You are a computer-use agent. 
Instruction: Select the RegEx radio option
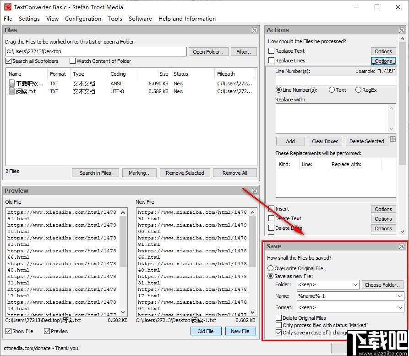(358, 90)
